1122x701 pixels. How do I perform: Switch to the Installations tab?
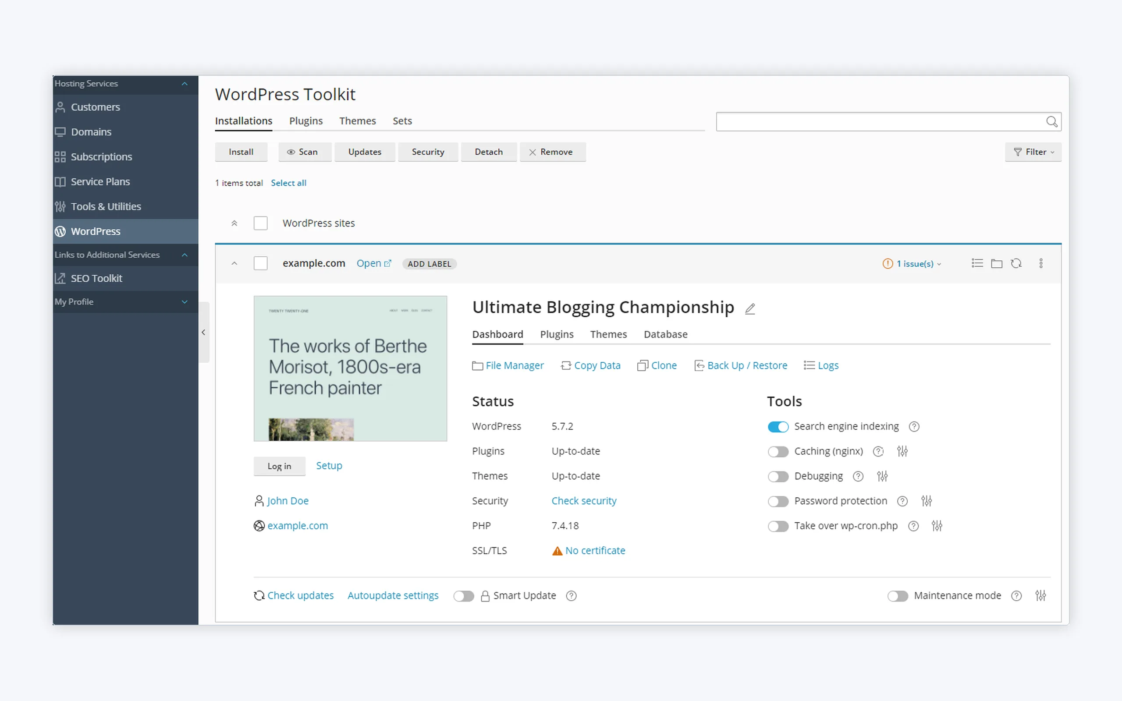(x=243, y=120)
